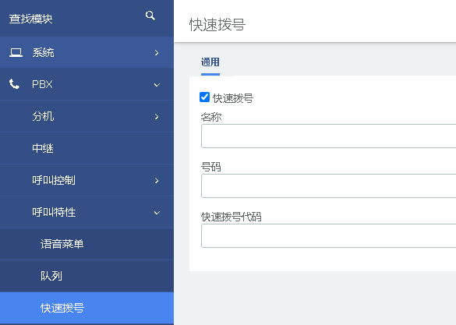This screenshot has height=325, width=456.
Task: Select 快速拨号 highlighted sidebar item
Action: coord(87,308)
